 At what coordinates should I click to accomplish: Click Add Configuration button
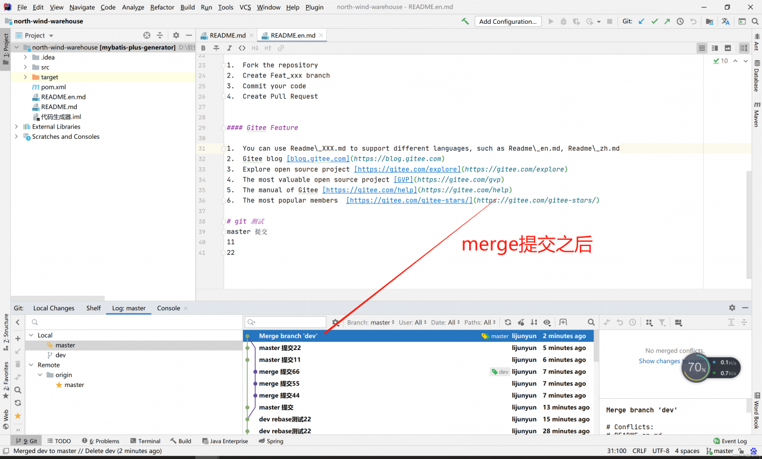click(508, 21)
